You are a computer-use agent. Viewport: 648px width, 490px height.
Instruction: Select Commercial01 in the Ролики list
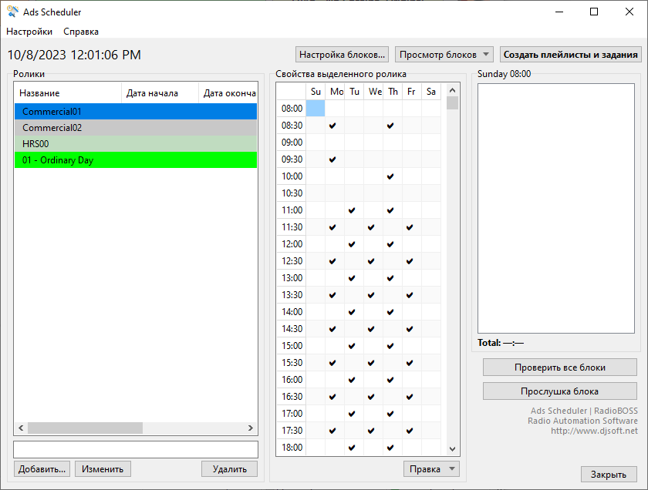click(136, 112)
